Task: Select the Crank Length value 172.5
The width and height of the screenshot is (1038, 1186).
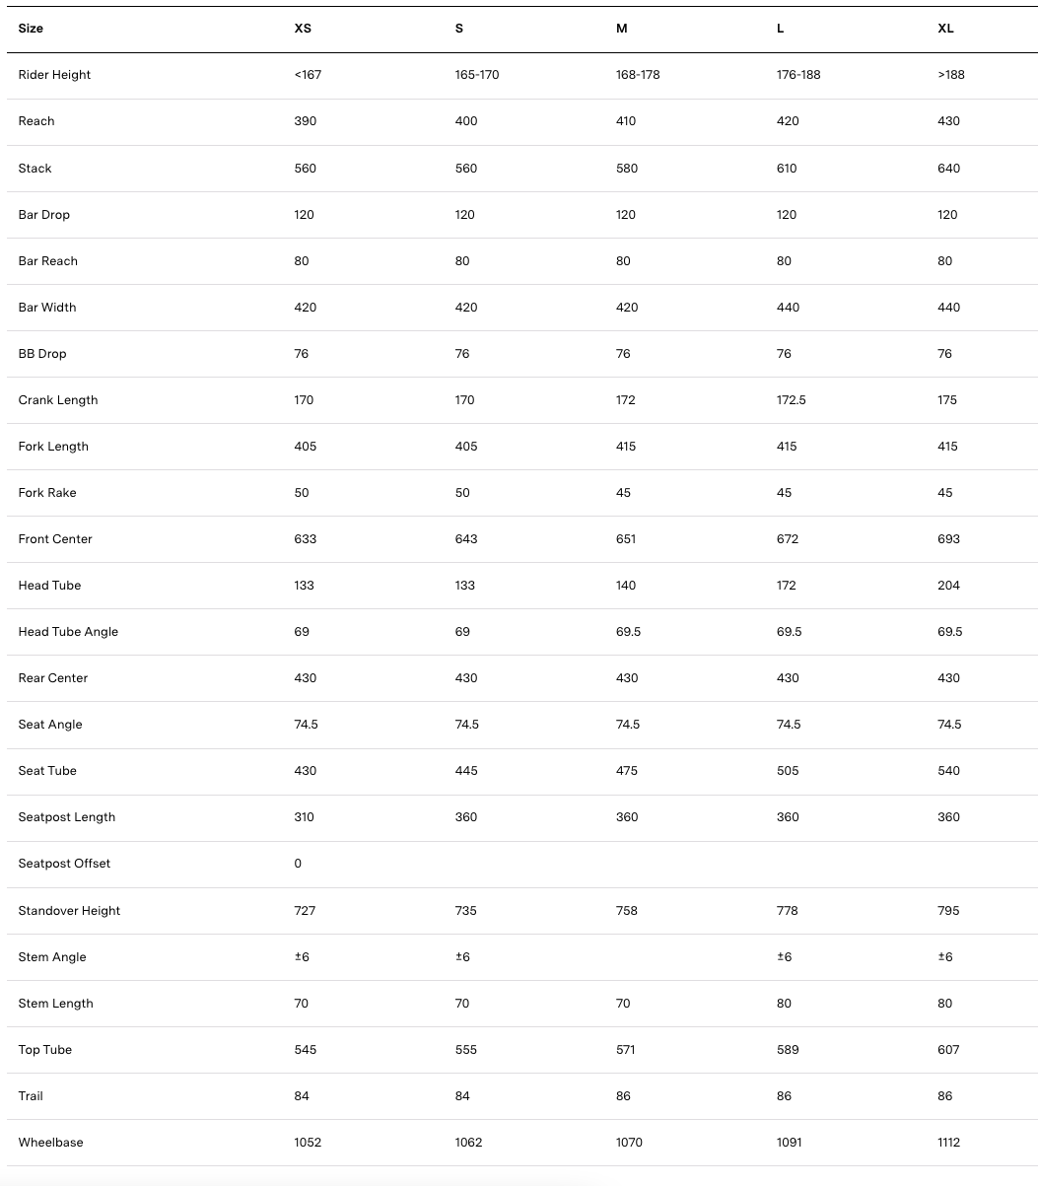Action: coord(792,400)
